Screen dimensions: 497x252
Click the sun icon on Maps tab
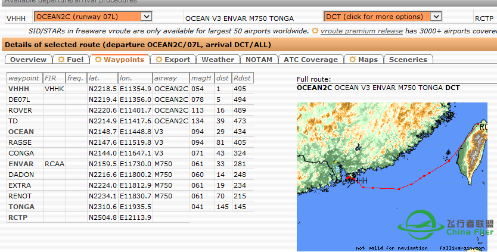pos(352,59)
